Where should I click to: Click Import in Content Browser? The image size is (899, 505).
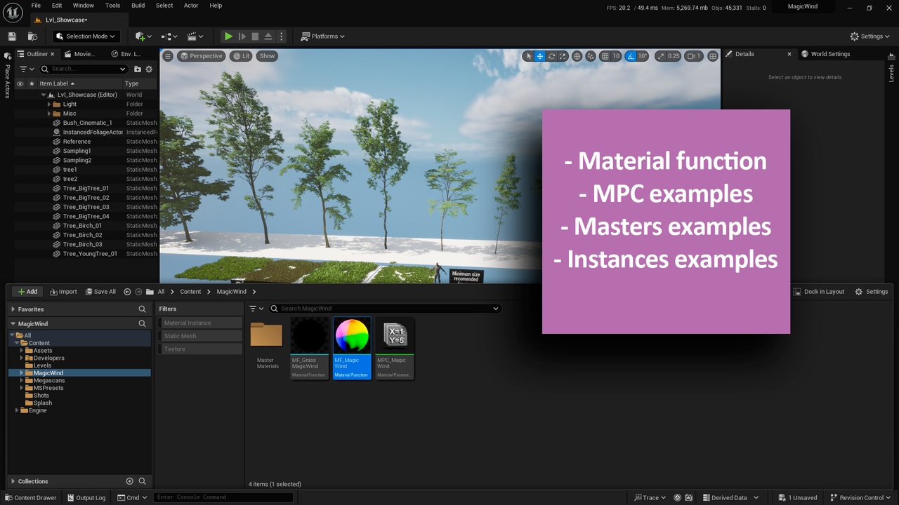[63, 292]
